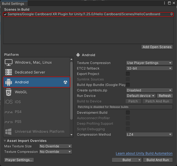Open the Build button dropdown arrow
The height and width of the screenshot is (166, 177).
[139, 160]
